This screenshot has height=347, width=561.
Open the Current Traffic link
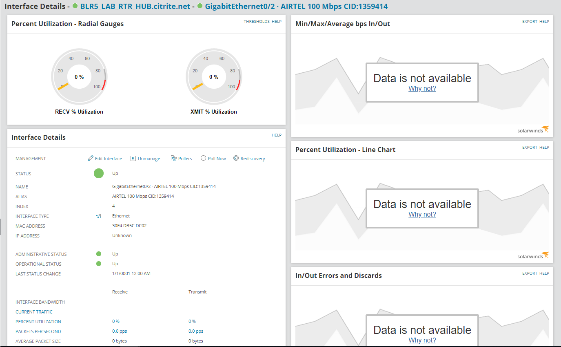[x=34, y=312]
